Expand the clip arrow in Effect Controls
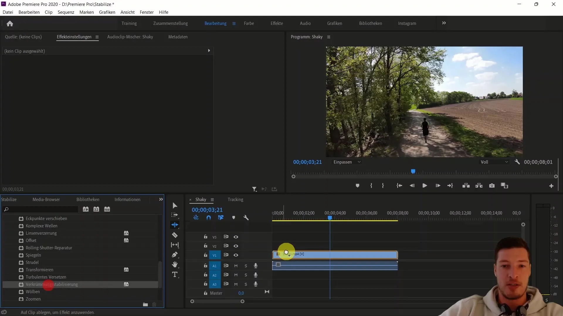Image resolution: width=563 pixels, height=316 pixels. point(209,51)
